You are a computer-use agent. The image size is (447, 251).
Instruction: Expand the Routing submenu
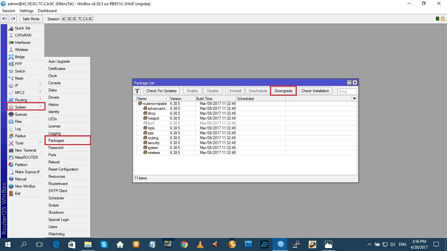pos(26,100)
